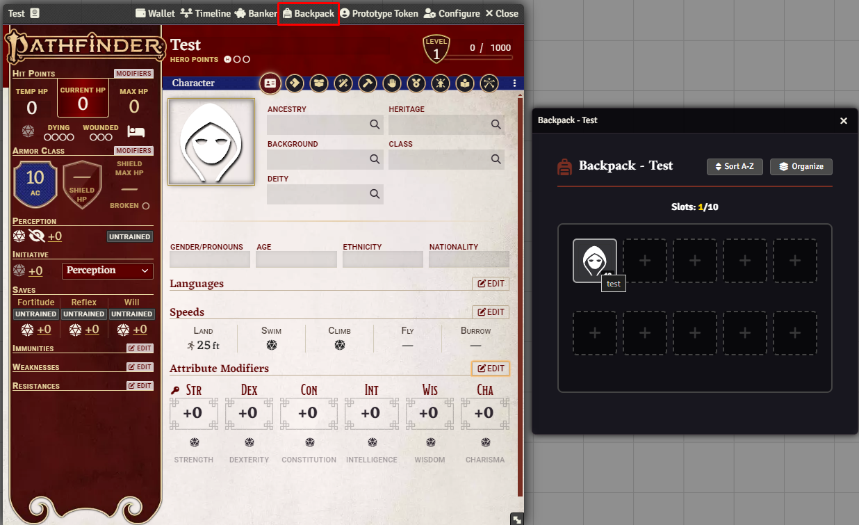
Task: Open the Wallet header menu item
Action: [x=155, y=14]
